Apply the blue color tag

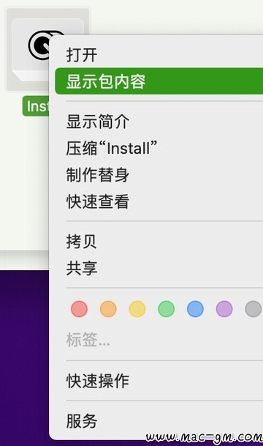coord(195,309)
